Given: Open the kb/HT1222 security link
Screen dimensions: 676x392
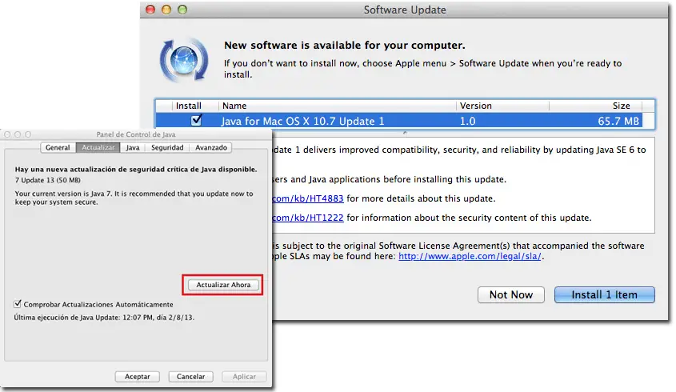Looking at the screenshot, I should (308, 218).
